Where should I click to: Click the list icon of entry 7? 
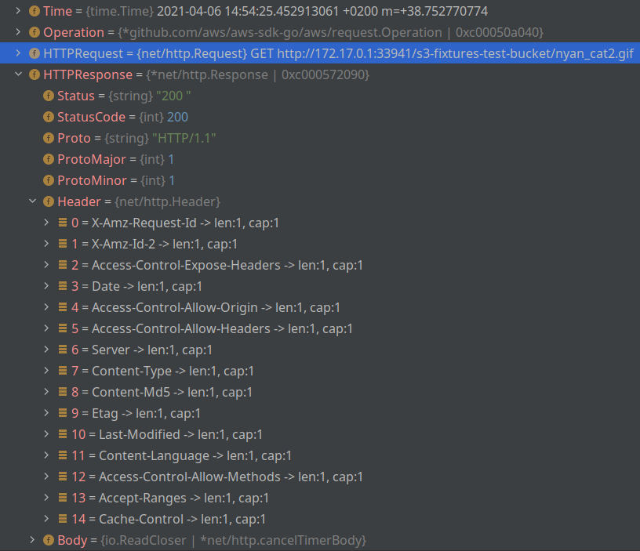[x=63, y=371]
